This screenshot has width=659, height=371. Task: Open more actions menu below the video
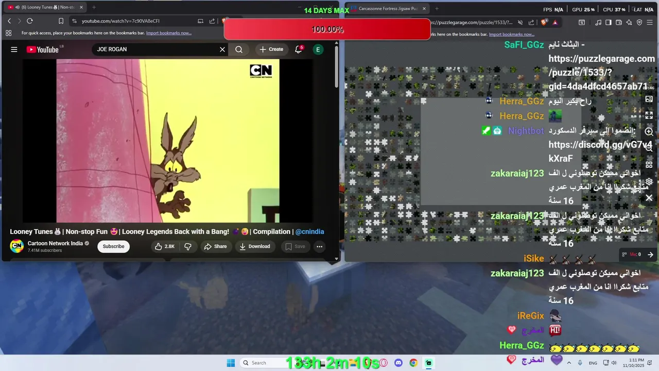319,246
